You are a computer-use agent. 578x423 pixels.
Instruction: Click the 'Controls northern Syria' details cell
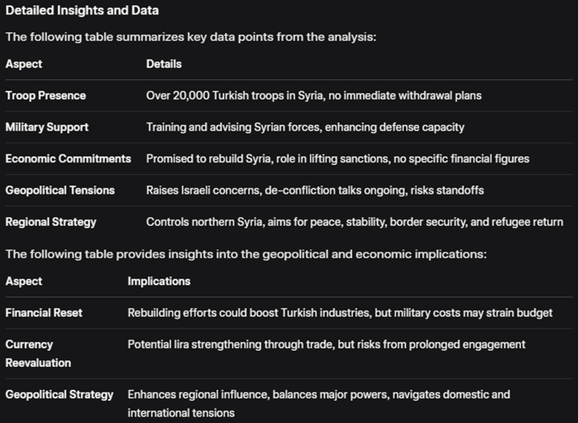click(354, 222)
